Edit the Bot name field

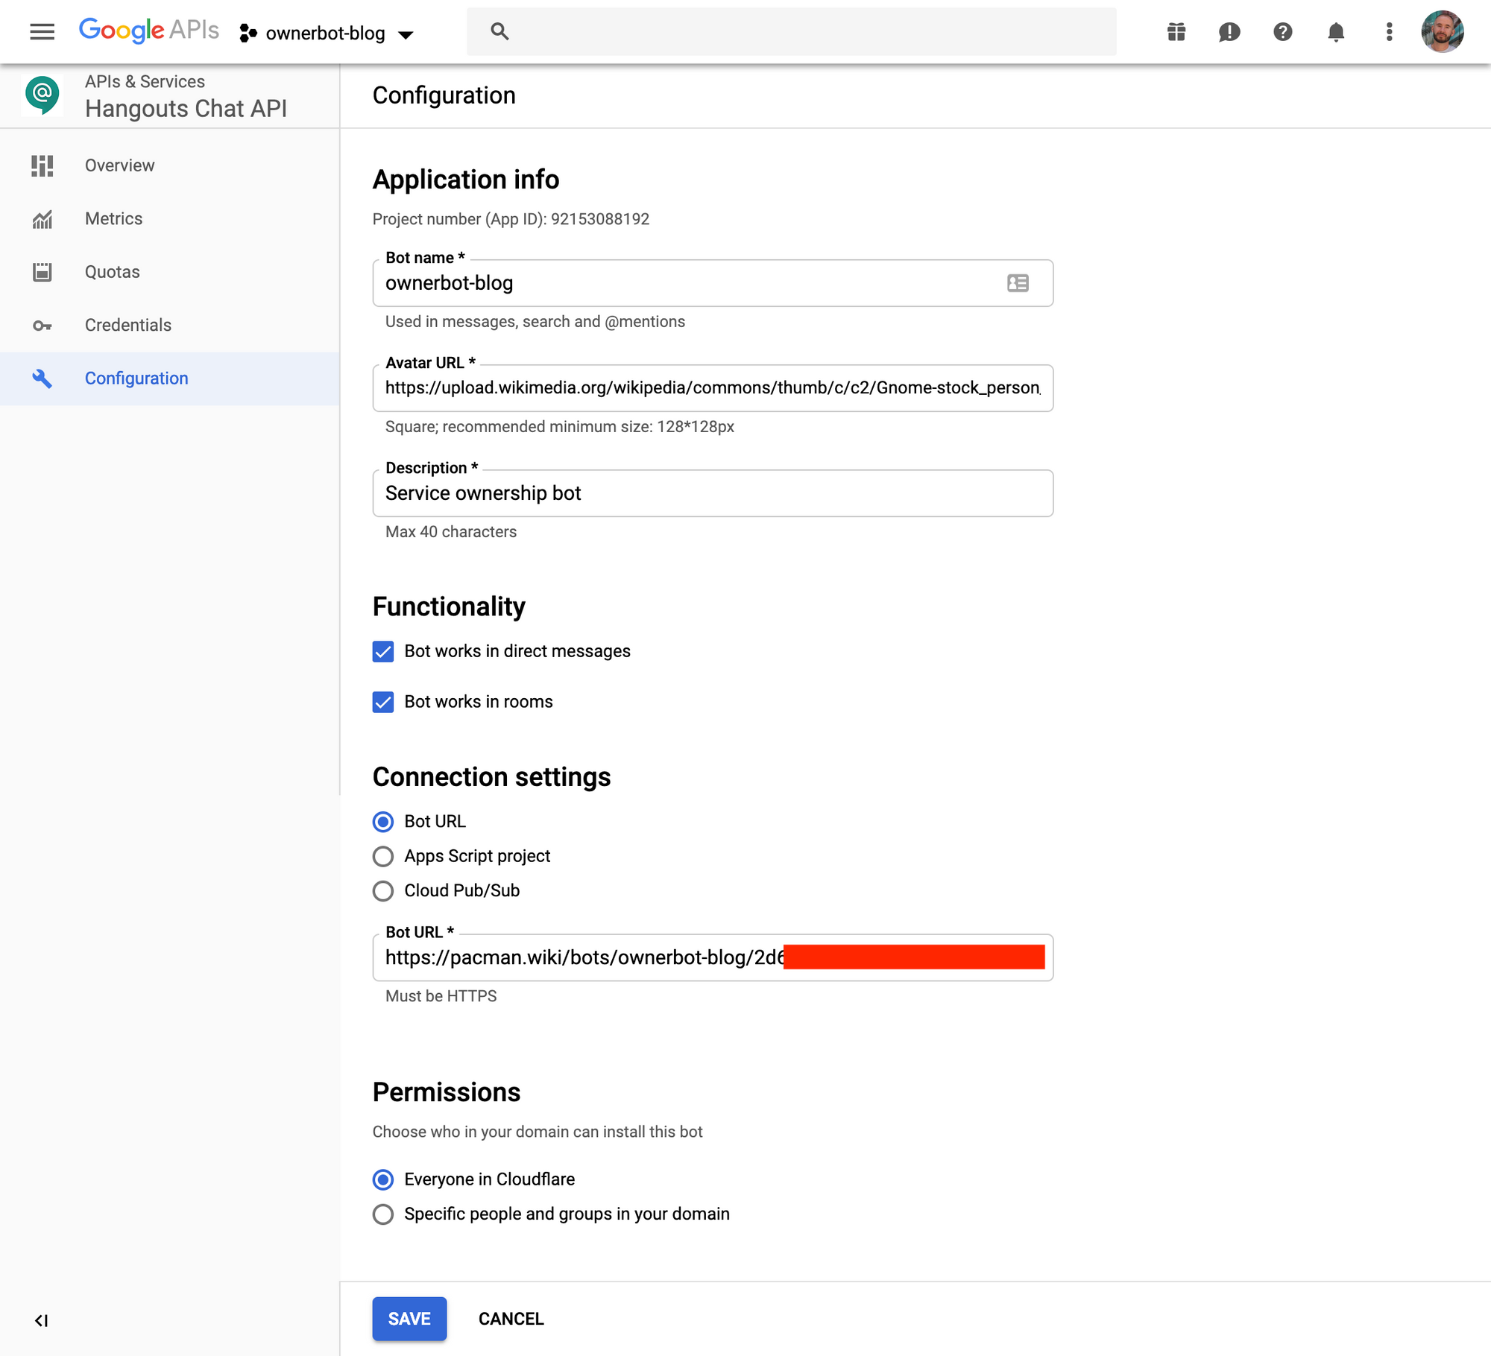click(713, 283)
